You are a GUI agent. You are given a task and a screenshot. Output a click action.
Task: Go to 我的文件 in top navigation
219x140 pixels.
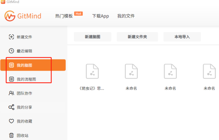tap(126, 16)
